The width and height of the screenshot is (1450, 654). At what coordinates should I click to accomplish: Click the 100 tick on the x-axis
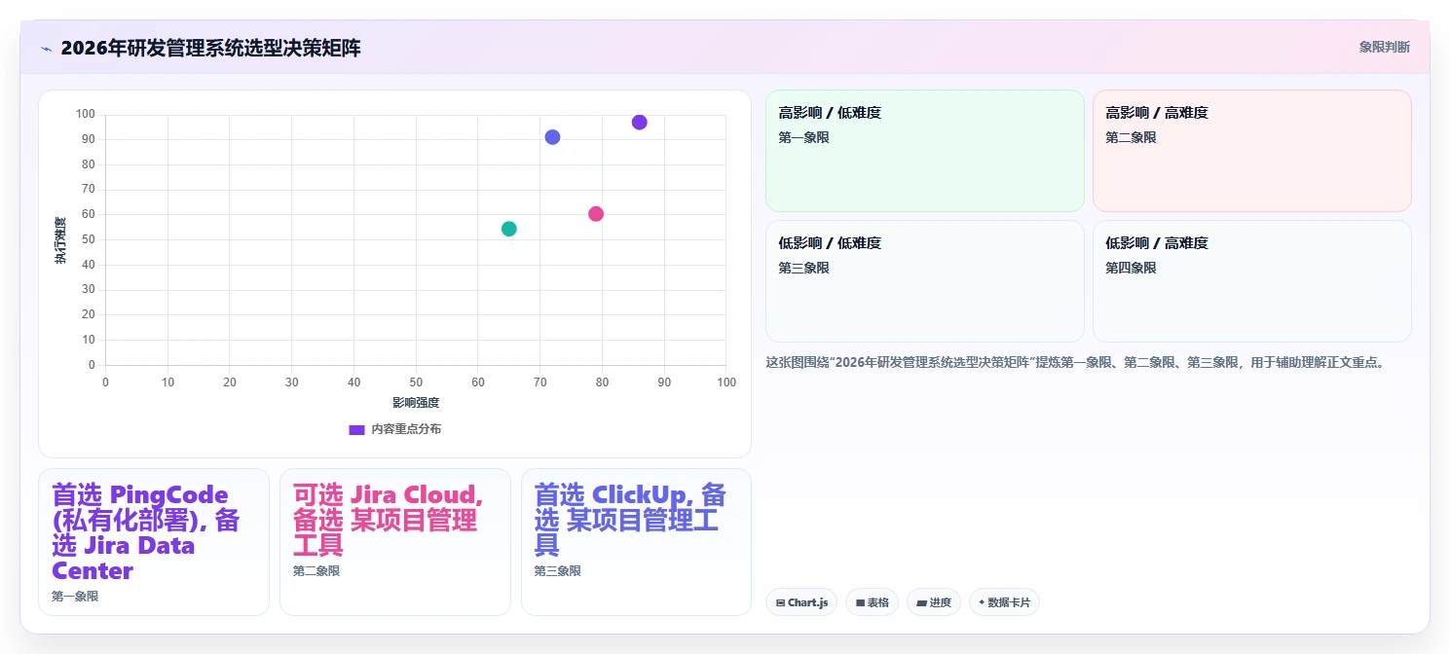[726, 382]
